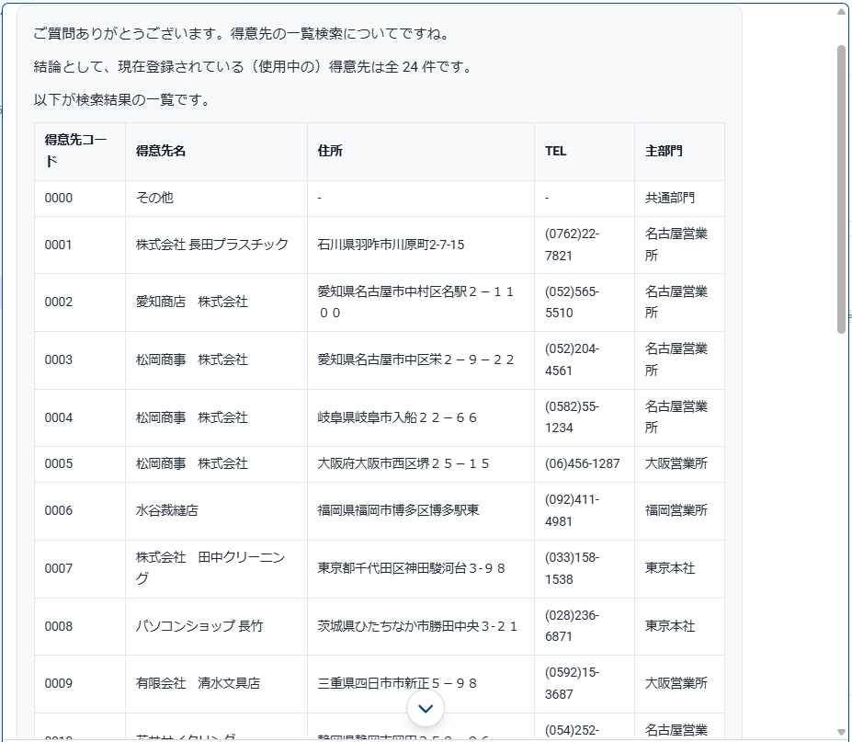Click customer code 0001 cell
This screenshot has width=852, height=742.
pyautogui.click(x=80, y=245)
